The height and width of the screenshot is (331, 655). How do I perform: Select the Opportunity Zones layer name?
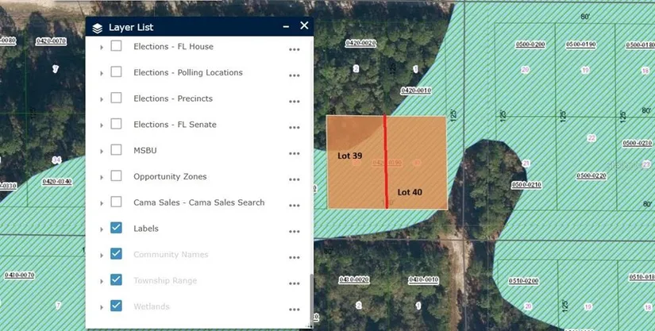tap(170, 176)
